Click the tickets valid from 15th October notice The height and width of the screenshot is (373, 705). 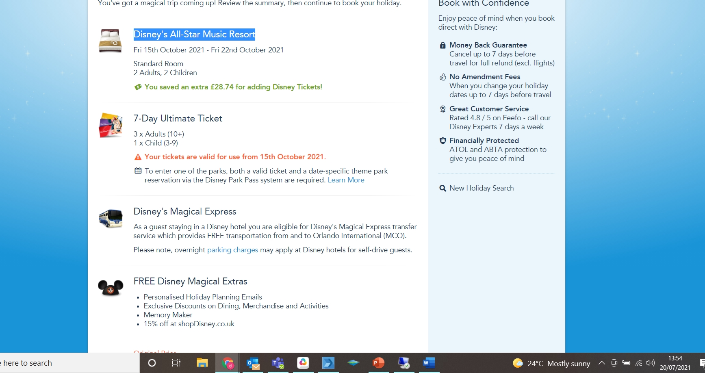[x=235, y=157]
